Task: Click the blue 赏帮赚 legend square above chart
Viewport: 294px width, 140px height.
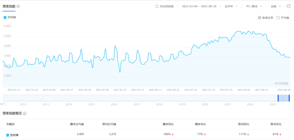Action: [x=5, y=17]
